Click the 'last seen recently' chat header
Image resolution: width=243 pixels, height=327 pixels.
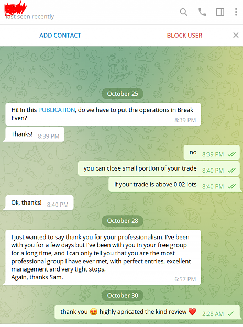point(30,16)
